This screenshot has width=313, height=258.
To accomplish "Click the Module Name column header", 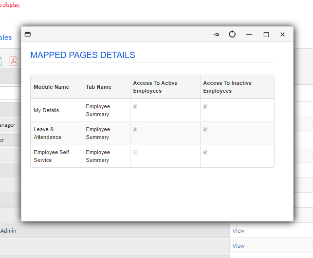I will pos(57,87).
